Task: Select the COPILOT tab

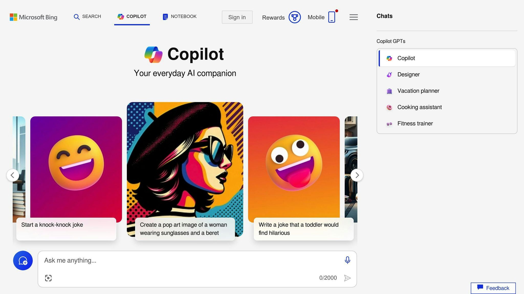Action: [132, 17]
